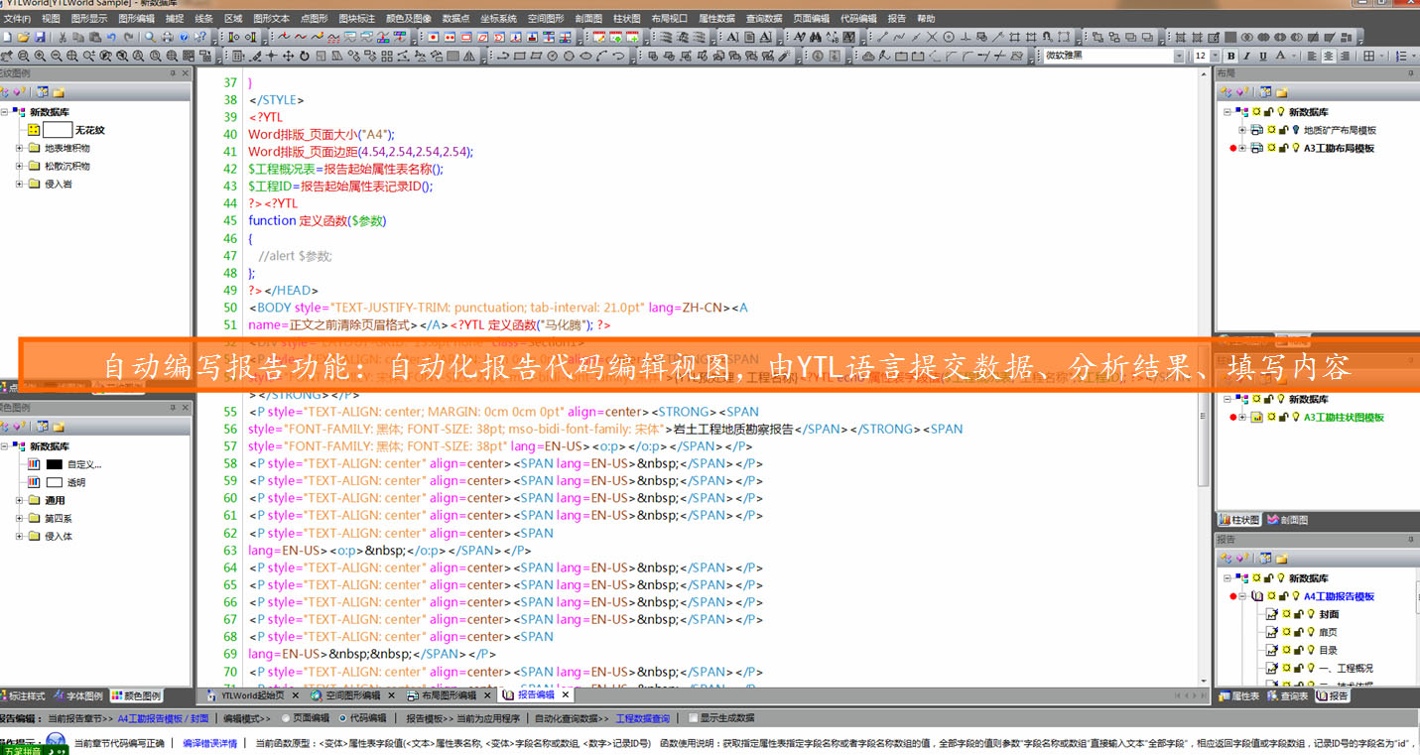Align text left in formatting toolbar
This screenshot has width=1420, height=755.
tap(1311, 56)
